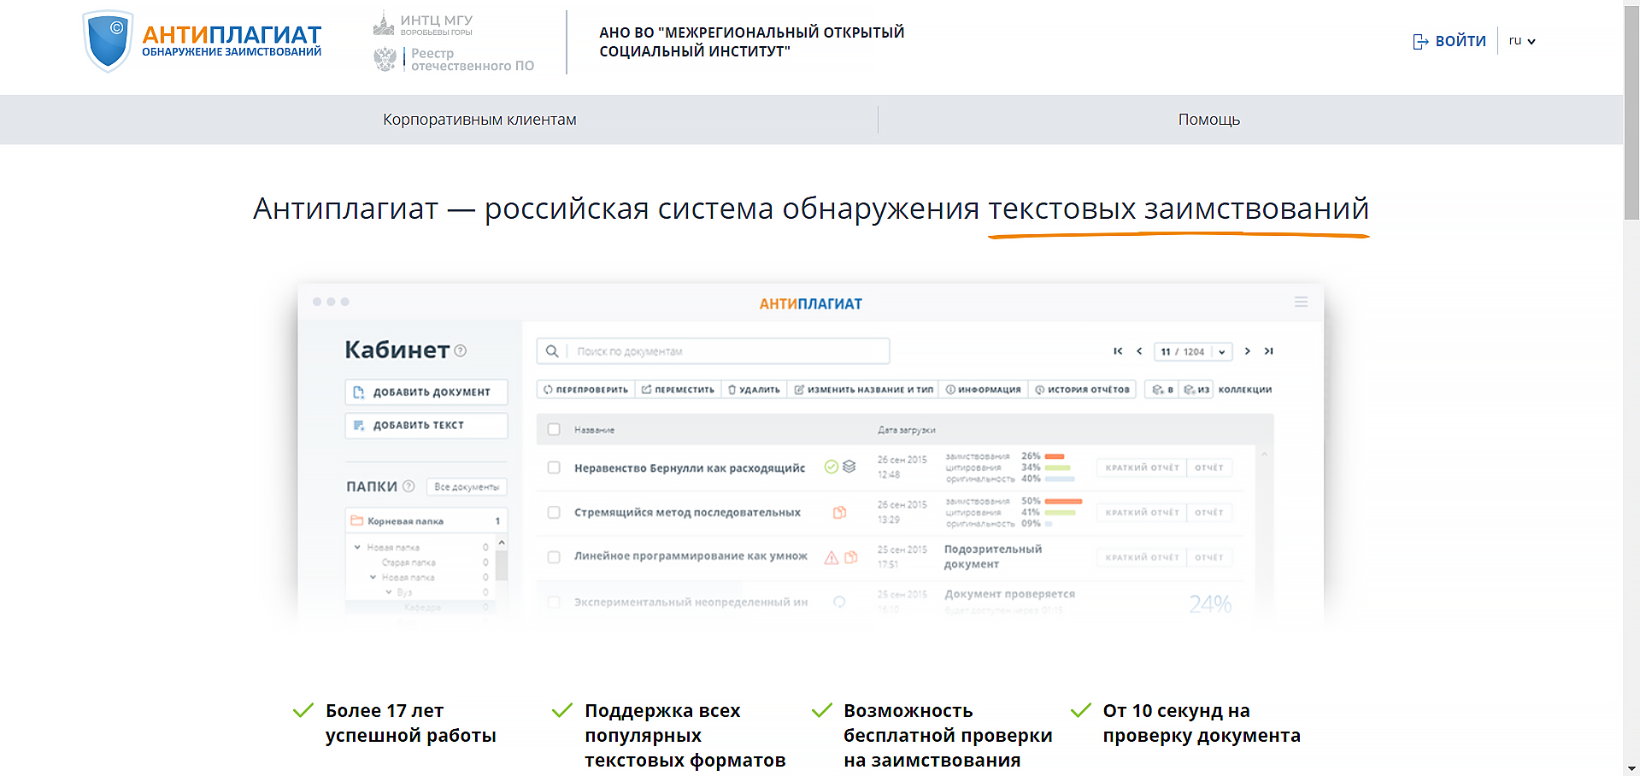
Task: Open КРАТКИЙ ОТЧЁТ for Линейное программирование
Action: [x=1142, y=557]
